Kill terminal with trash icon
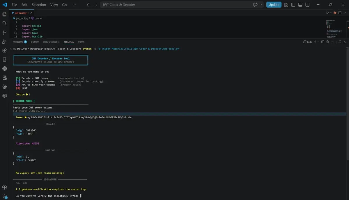Viewport: 349px width, 200px height. [327, 42]
